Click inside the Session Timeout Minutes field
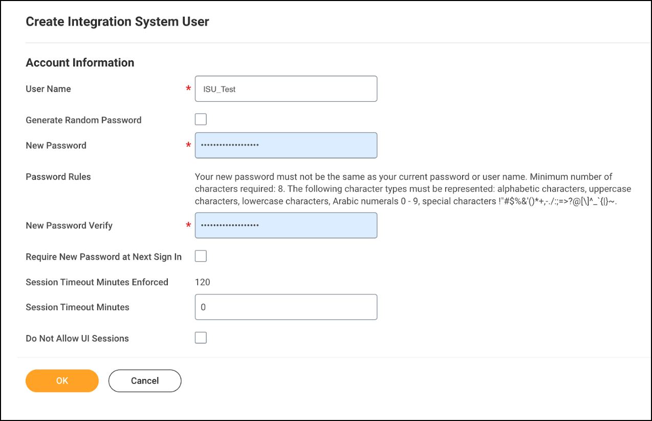652x421 pixels. [286, 307]
